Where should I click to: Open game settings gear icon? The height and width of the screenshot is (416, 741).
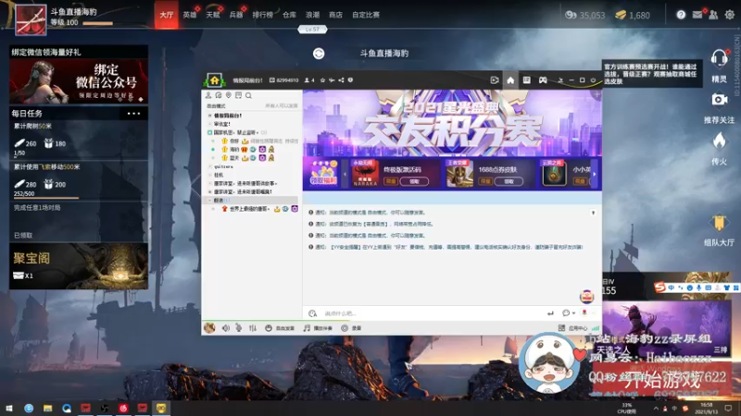coord(730,15)
